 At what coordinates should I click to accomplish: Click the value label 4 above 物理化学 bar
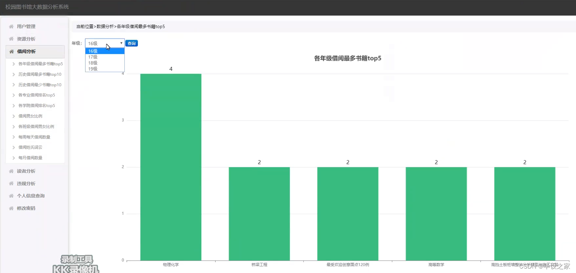point(171,69)
